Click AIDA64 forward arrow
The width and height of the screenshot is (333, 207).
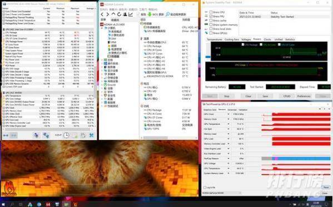(x=107, y=14)
